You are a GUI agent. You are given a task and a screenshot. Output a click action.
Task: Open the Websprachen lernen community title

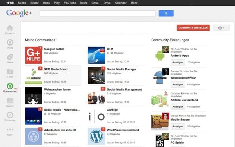click(x=58, y=89)
